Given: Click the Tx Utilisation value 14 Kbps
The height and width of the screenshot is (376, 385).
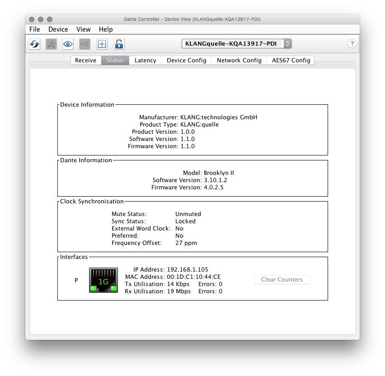Looking at the screenshot, I should click(178, 284).
